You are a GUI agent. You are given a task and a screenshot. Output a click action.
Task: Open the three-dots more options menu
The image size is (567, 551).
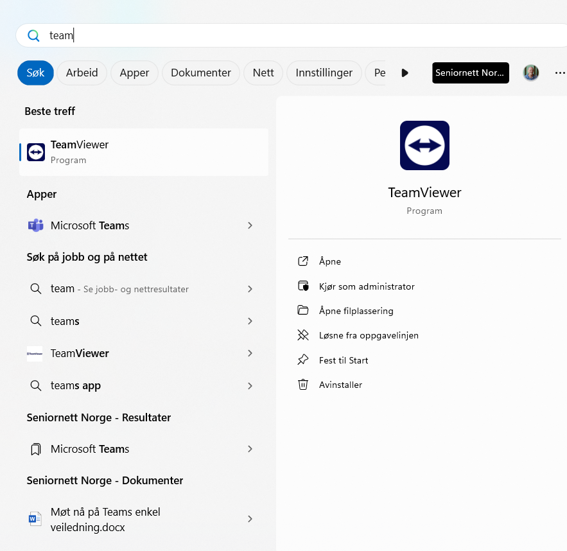[560, 73]
